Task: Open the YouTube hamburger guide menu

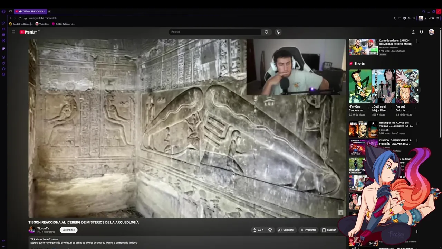Action: point(13,32)
